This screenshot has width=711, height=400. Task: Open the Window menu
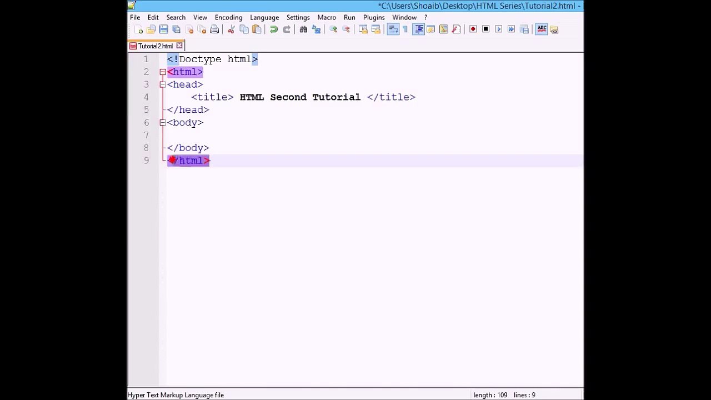point(404,17)
